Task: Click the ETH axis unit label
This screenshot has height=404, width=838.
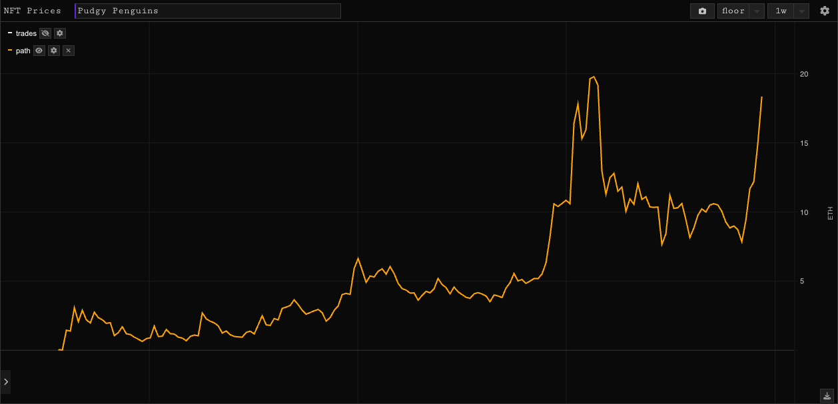Action: click(830, 212)
